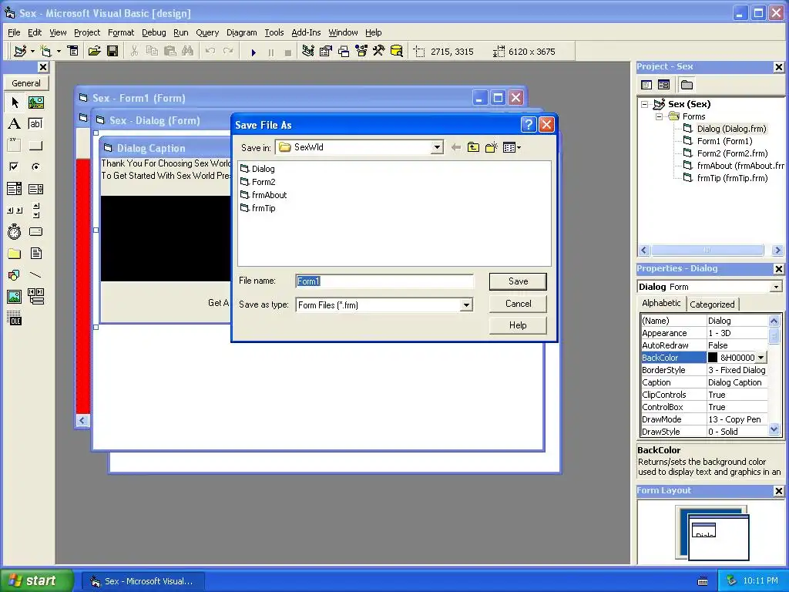Select the Pointer tool in the toolbox
This screenshot has width=789, height=592.
pyautogui.click(x=15, y=103)
